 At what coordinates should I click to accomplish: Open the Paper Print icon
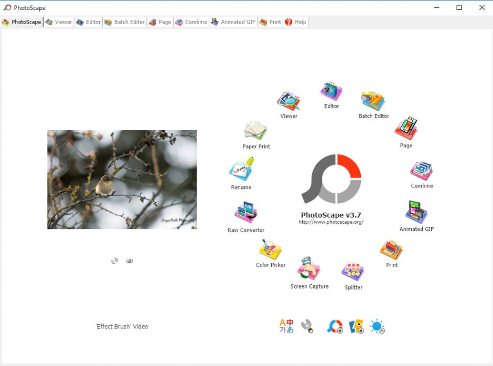point(256,131)
